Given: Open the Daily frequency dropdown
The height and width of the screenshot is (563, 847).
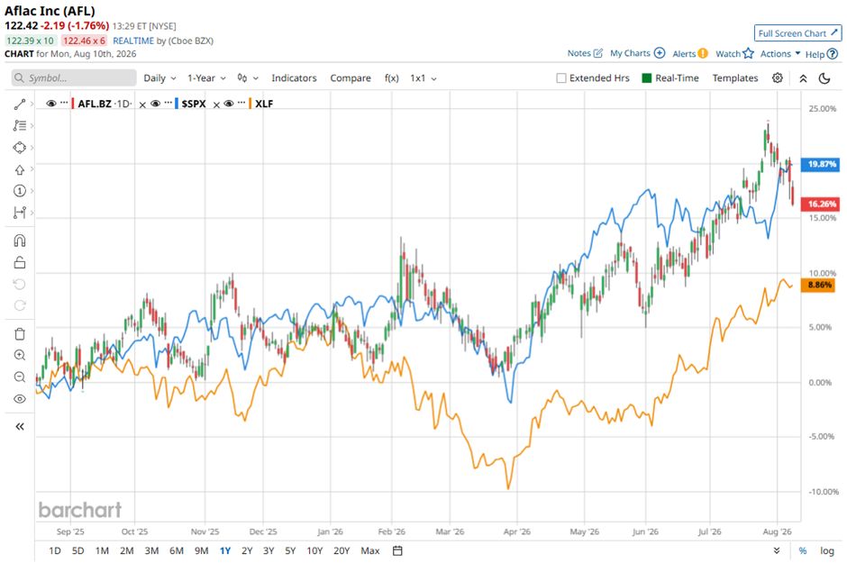Looking at the screenshot, I should click(x=159, y=78).
